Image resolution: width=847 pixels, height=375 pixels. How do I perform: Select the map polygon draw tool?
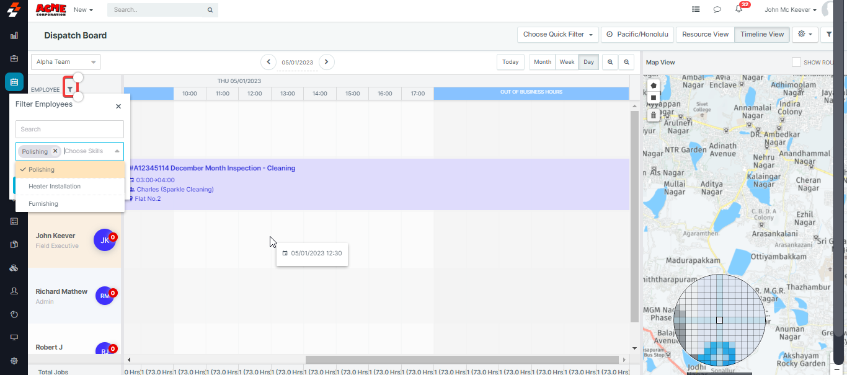tap(654, 86)
